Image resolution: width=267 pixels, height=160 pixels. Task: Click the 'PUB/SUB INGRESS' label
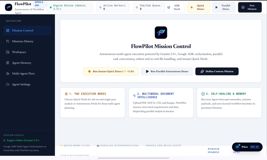point(213,150)
